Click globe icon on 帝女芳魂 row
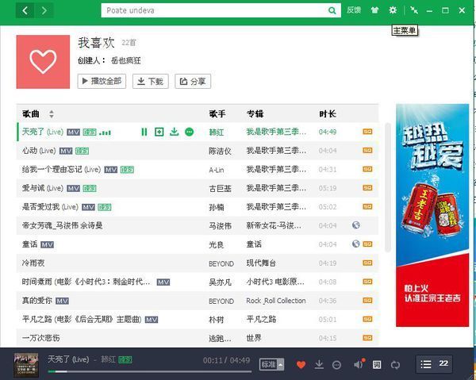 (x=356, y=225)
